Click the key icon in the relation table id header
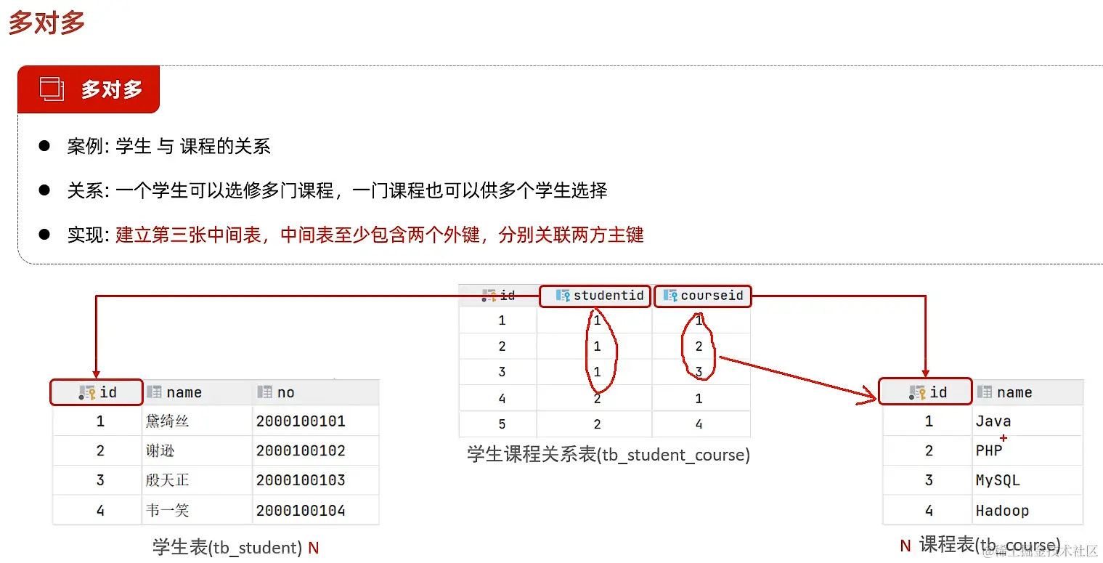 [489, 296]
